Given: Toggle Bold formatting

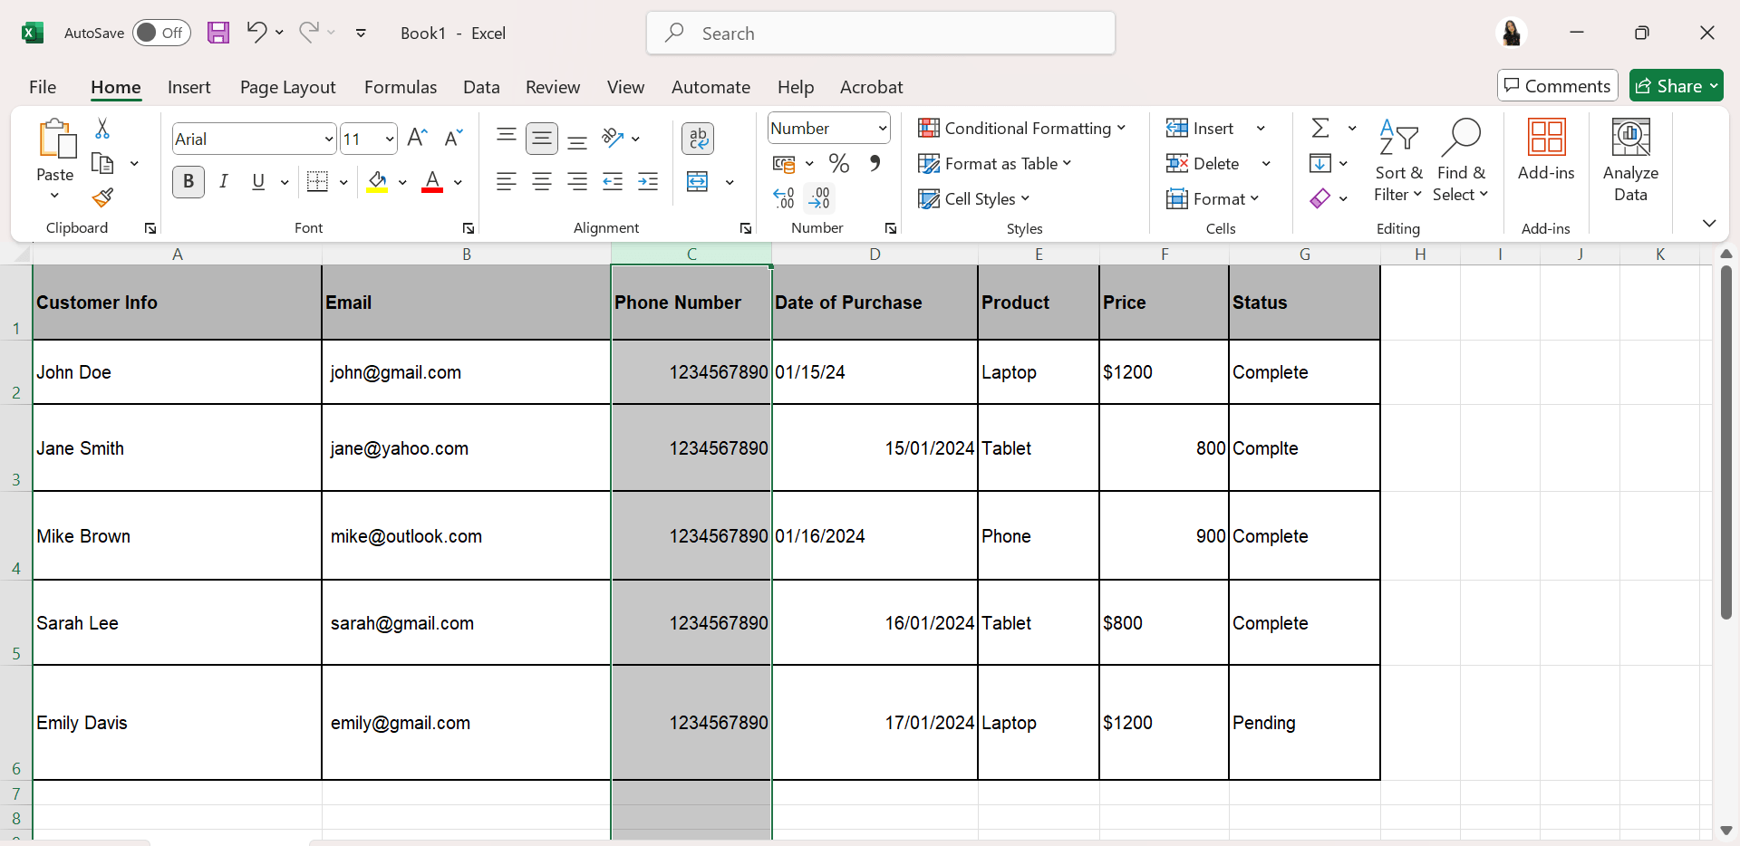Looking at the screenshot, I should coord(188,182).
